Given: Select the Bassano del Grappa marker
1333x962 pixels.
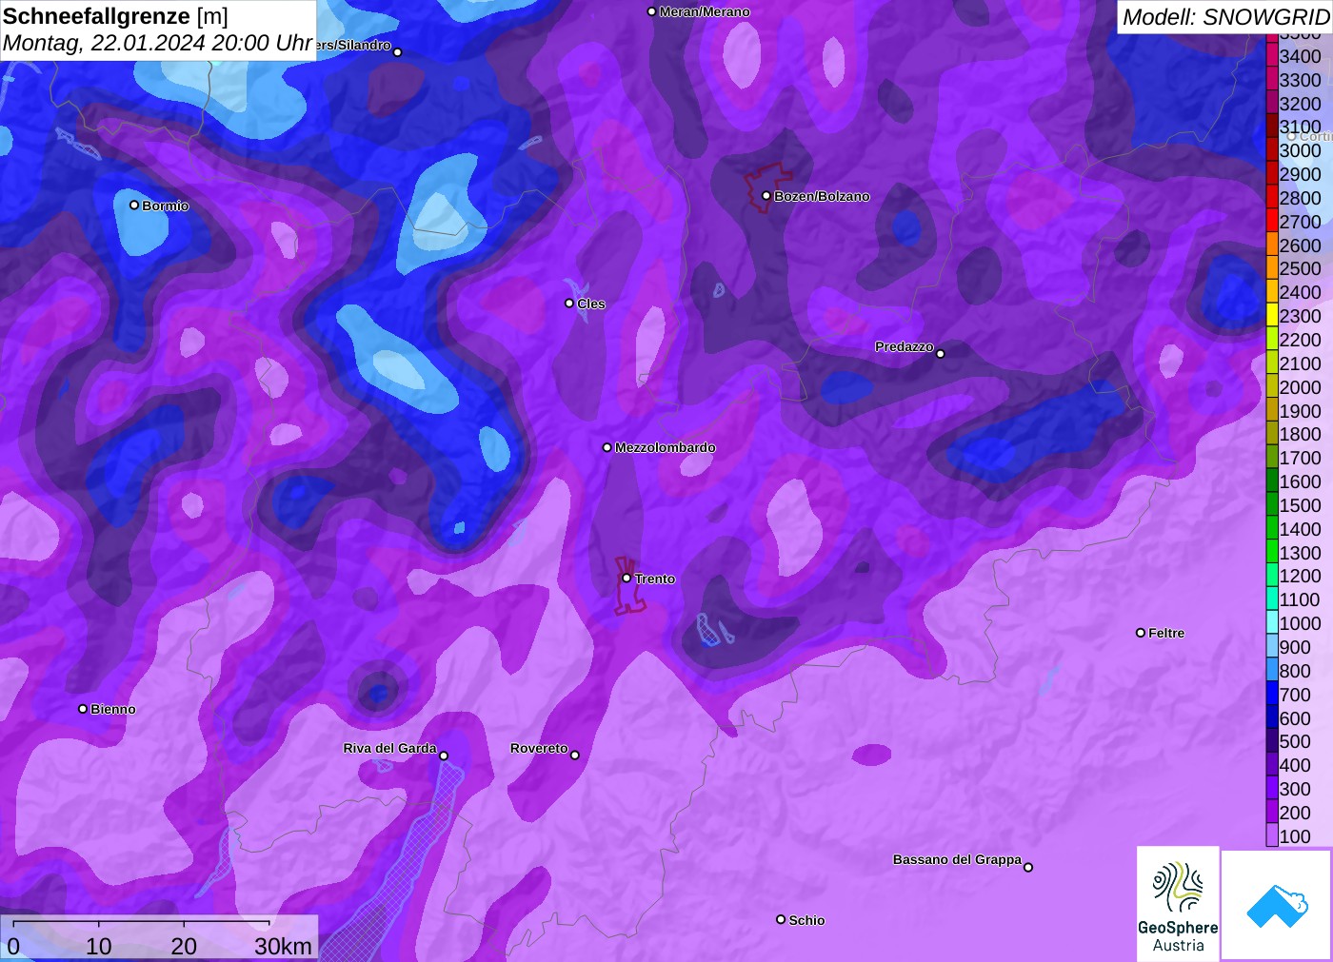Looking at the screenshot, I should pyautogui.click(x=1027, y=866).
